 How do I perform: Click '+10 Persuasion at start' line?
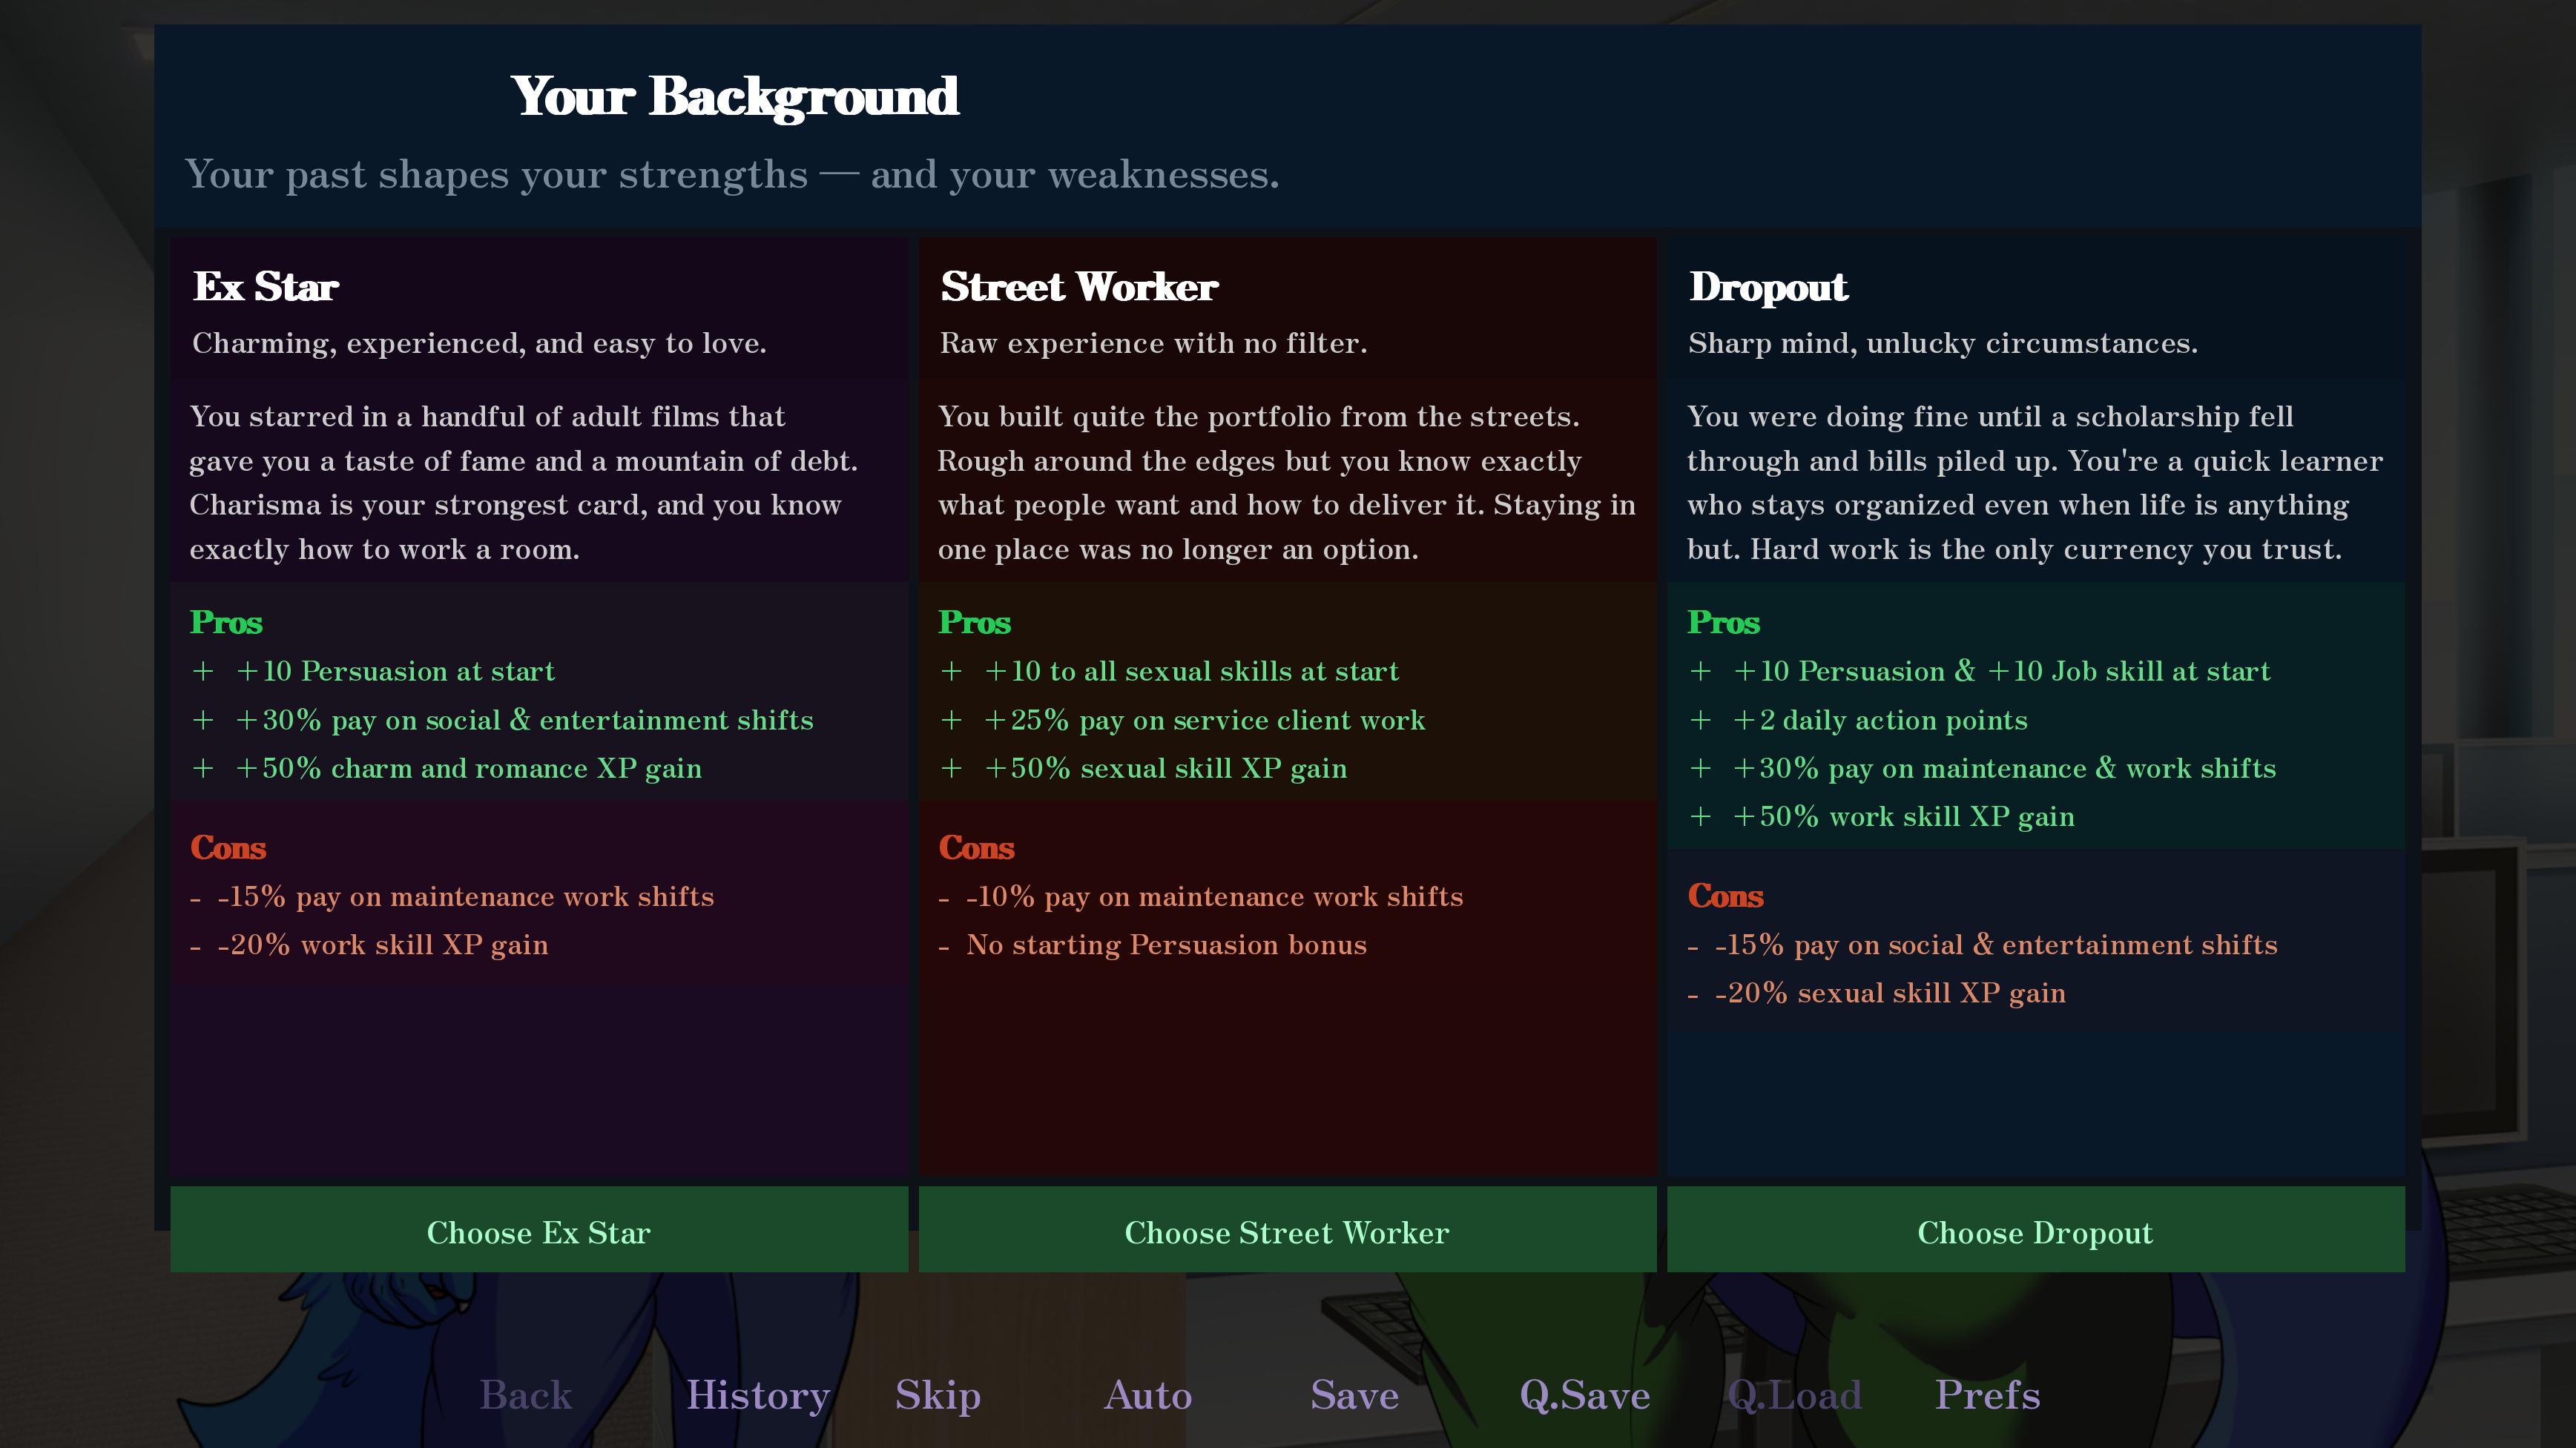coord(395,670)
